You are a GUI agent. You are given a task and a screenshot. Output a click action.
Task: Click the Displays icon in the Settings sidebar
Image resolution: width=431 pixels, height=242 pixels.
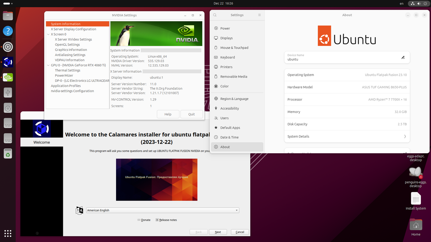[216, 38]
